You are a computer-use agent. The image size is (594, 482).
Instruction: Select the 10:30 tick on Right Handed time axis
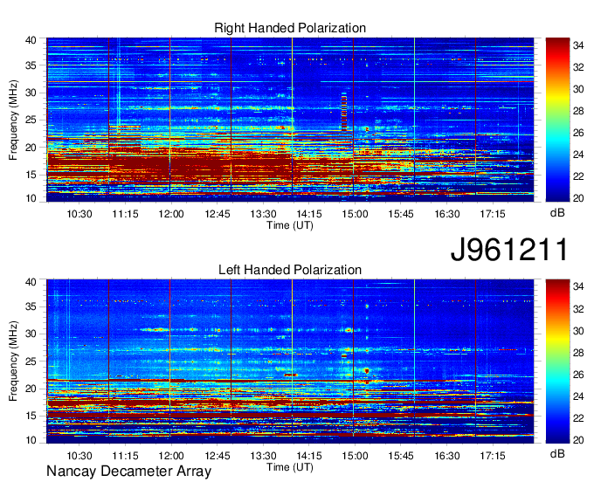pos(79,214)
